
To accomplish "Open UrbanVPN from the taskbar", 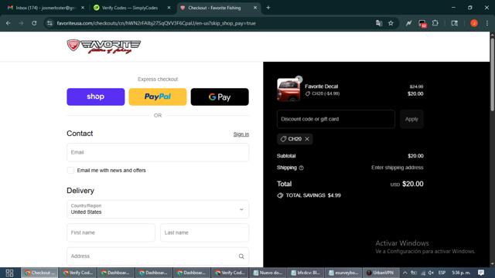I will 381,273.
